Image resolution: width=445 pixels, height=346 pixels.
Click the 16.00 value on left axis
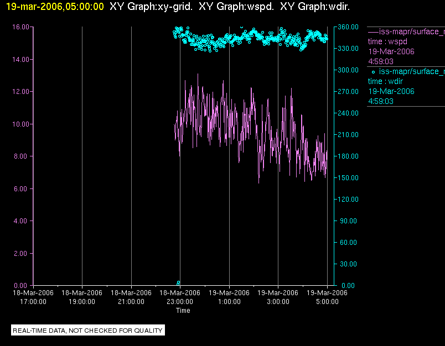[20, 27]
